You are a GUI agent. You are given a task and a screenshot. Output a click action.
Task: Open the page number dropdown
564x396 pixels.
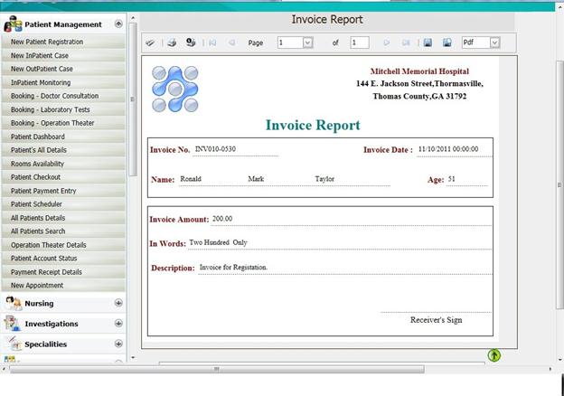point(307,42)
